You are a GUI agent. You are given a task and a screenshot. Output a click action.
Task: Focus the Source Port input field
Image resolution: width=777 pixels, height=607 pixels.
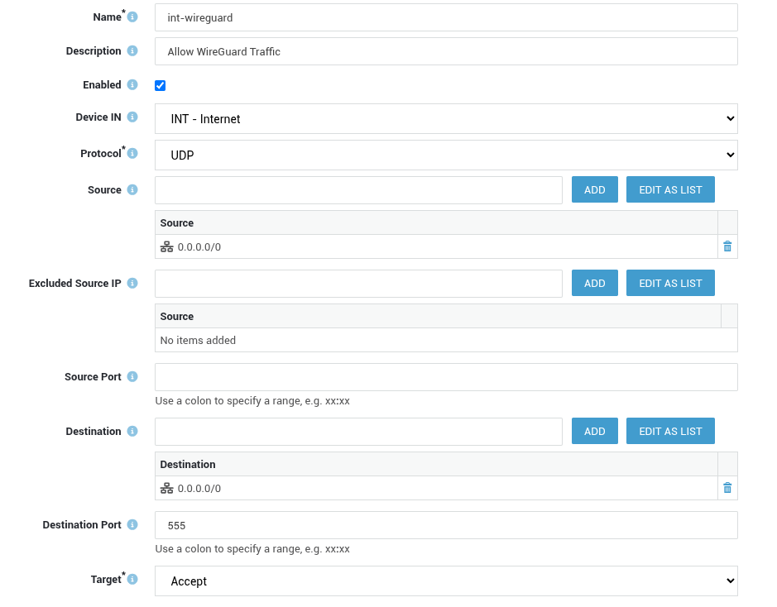pyautogui.click(x=446, y=377)
